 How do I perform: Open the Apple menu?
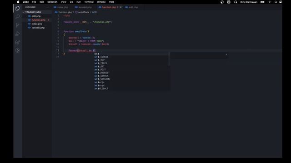18,2
